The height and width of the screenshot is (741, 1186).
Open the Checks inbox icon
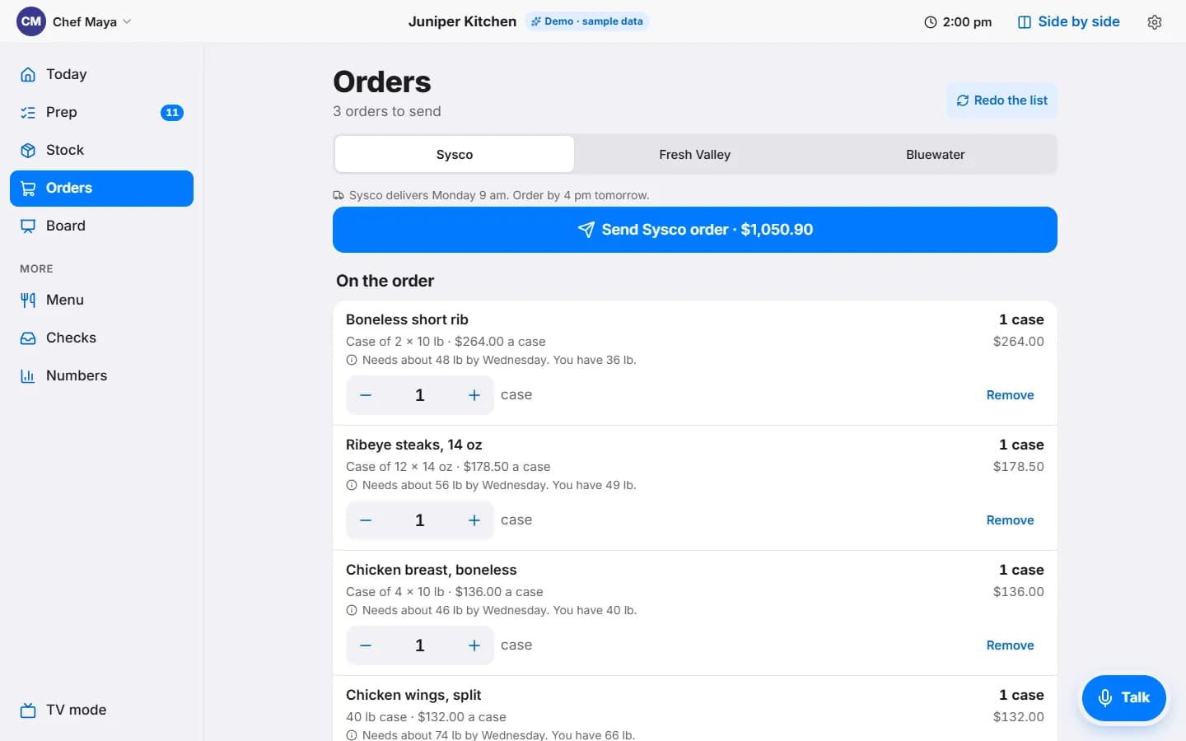pyautogui.click(x=28, y=338)
